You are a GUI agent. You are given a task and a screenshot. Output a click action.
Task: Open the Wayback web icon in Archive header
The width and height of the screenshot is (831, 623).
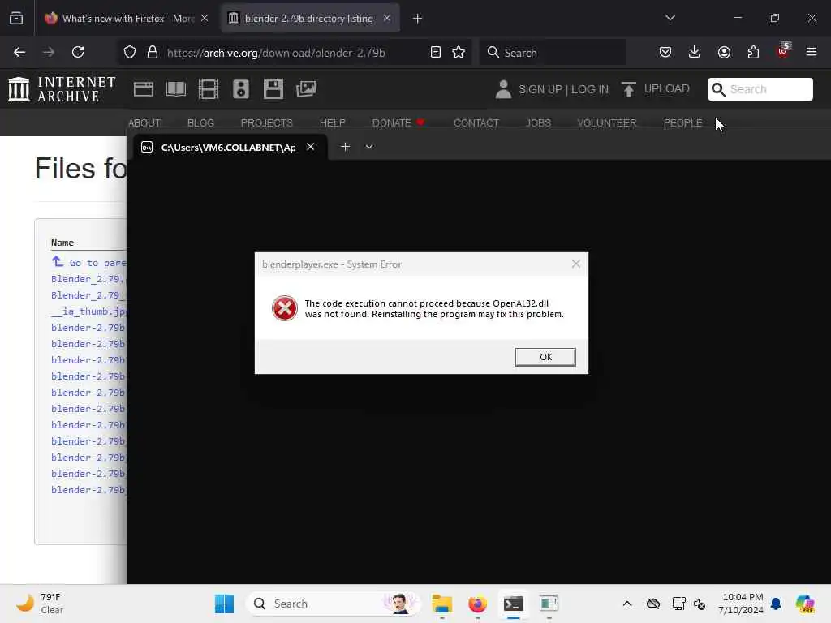tap(143, 89)
